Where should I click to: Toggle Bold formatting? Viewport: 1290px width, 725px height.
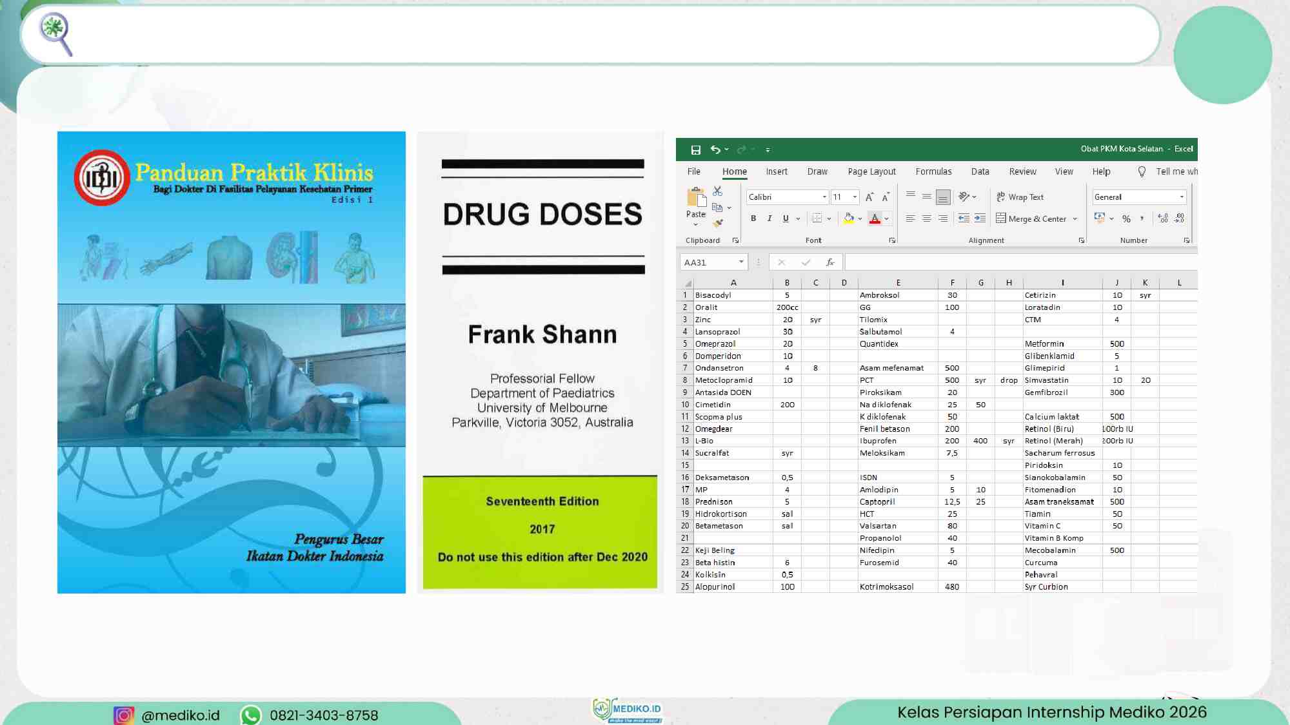point(753,218)
